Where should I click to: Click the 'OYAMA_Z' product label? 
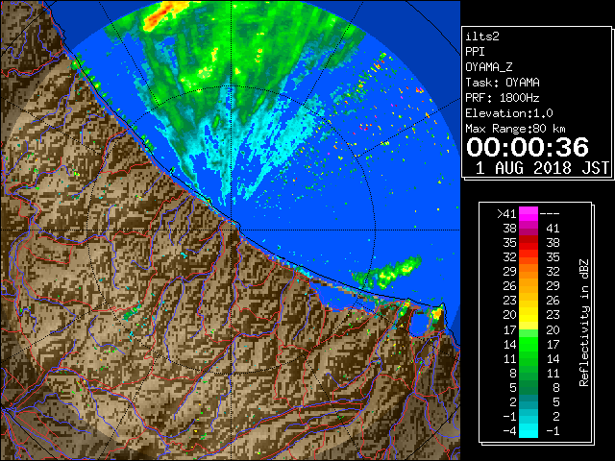tap(489, 67)
